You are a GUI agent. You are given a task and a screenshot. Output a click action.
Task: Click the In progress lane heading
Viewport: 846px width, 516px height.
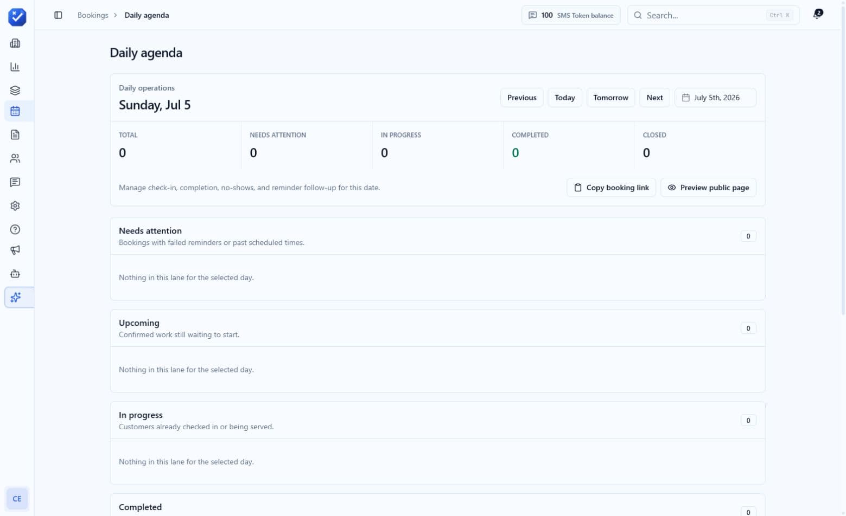click(141, 415)
